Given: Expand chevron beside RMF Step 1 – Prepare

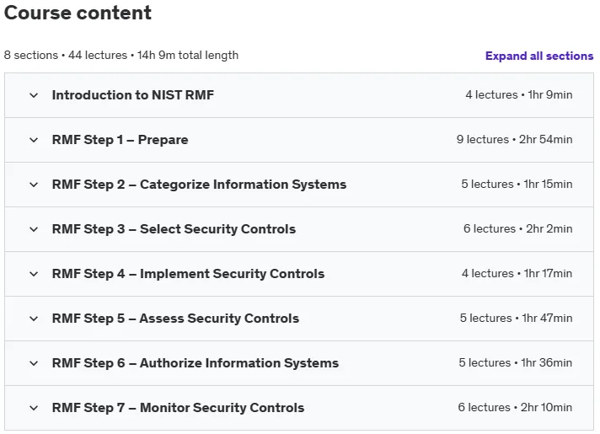Looking at the screenshot, I should (34, 140).
